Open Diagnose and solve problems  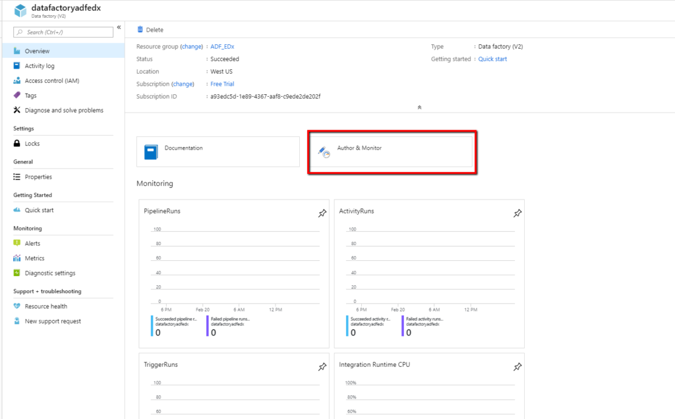tap(64, 111)
